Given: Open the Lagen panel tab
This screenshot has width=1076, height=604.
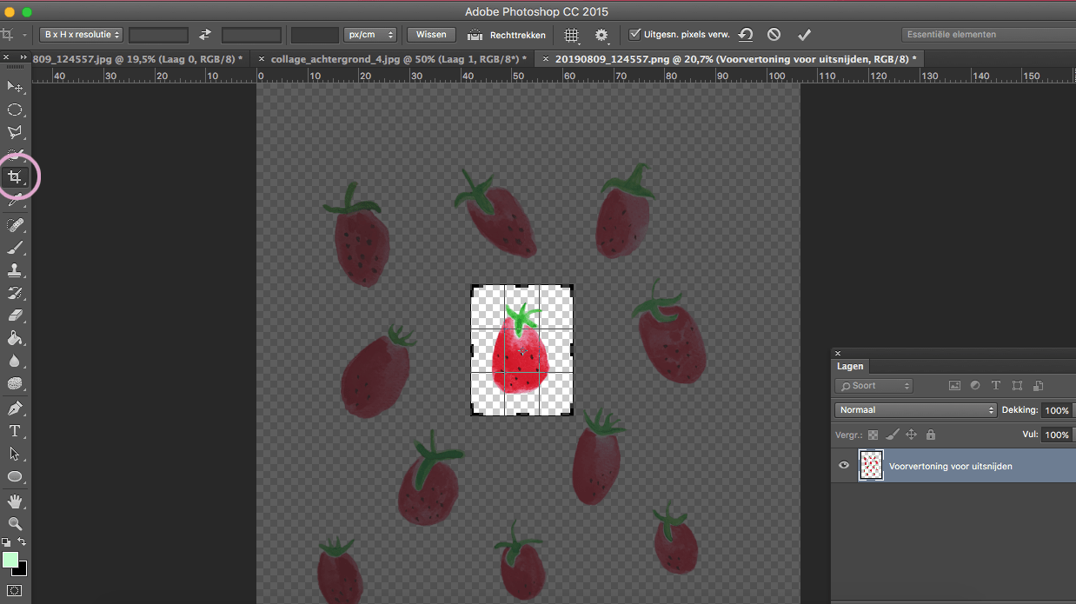Looking at the screenshot, I should point(850,367).
